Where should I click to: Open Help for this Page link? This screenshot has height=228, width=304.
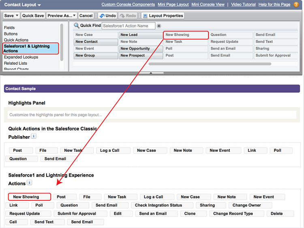274,4
